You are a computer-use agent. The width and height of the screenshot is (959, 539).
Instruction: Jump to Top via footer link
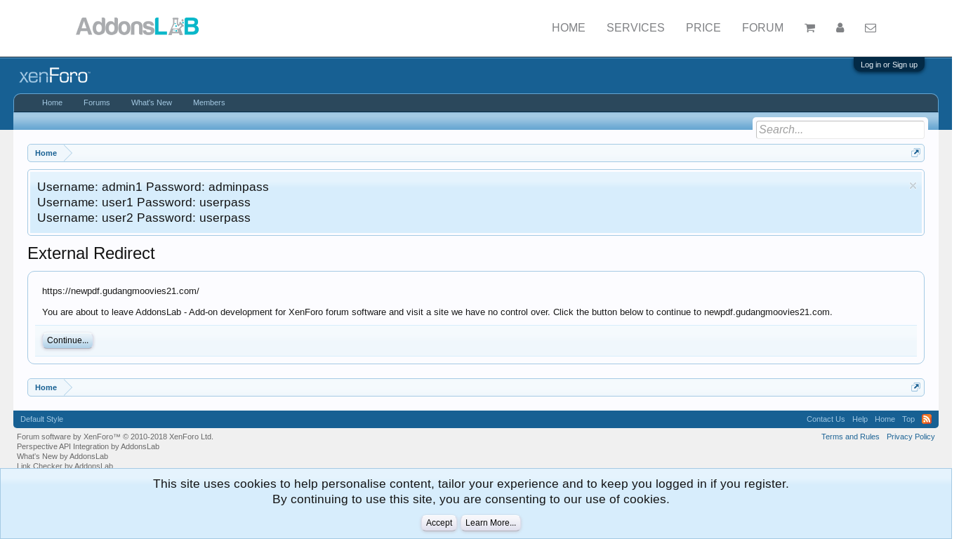908,419
